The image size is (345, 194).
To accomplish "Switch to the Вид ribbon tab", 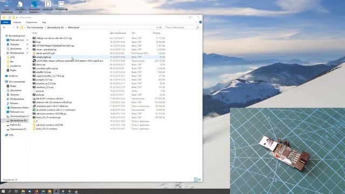I will [x=44, y=22].
